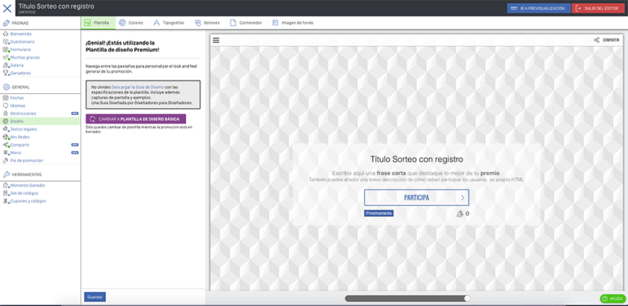Open the Botones design tab
Image resolution: width=628 pixels, height=306 pixels.
coord(207,23)
